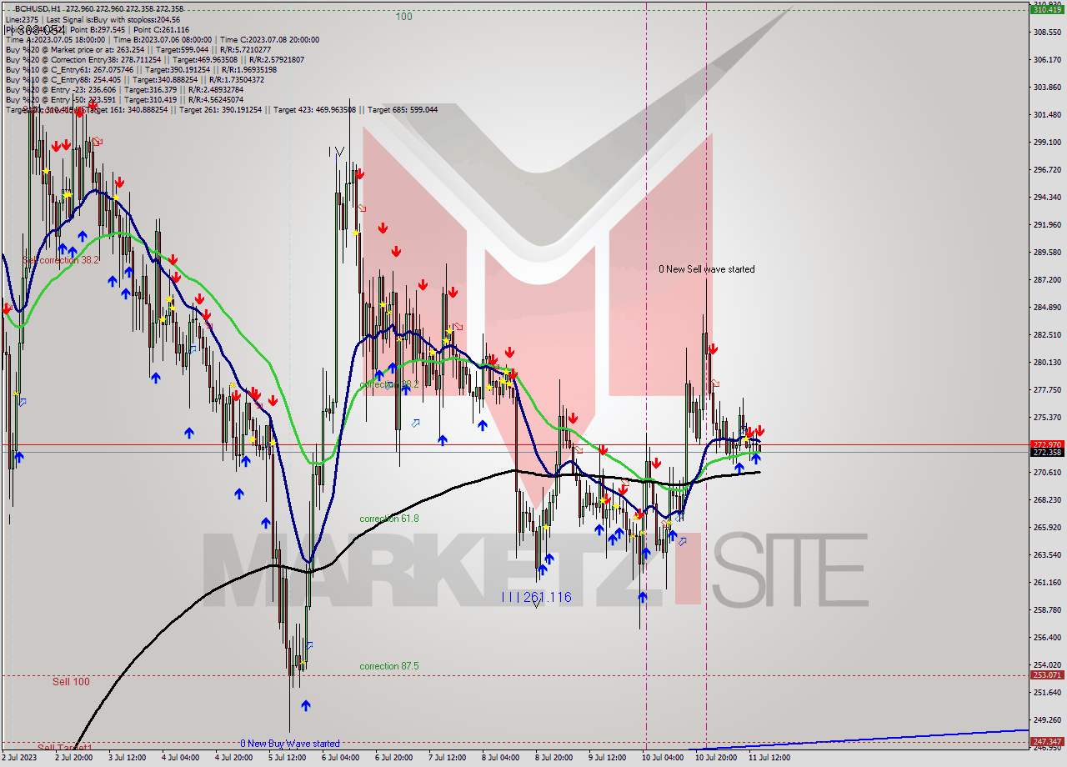Click the 5 Jul 12:00 time axis label

click(x=288, y=758)
